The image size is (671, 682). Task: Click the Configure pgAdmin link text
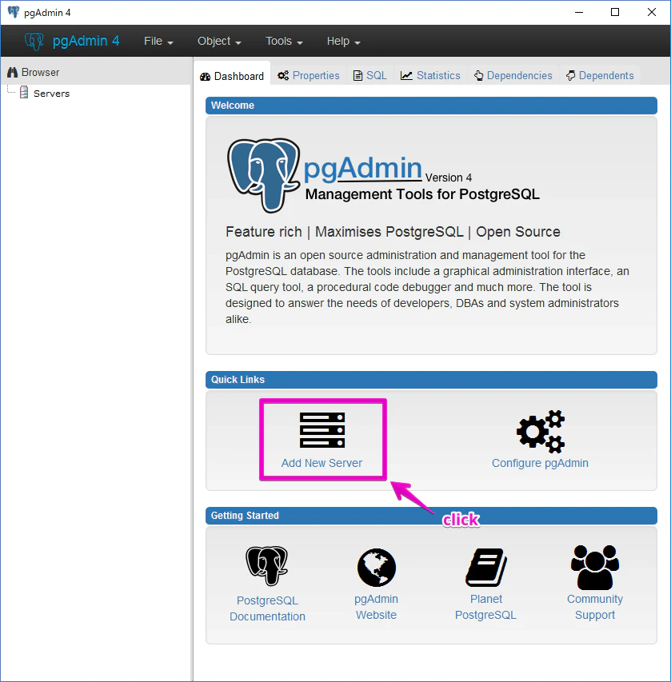[540, 463]
